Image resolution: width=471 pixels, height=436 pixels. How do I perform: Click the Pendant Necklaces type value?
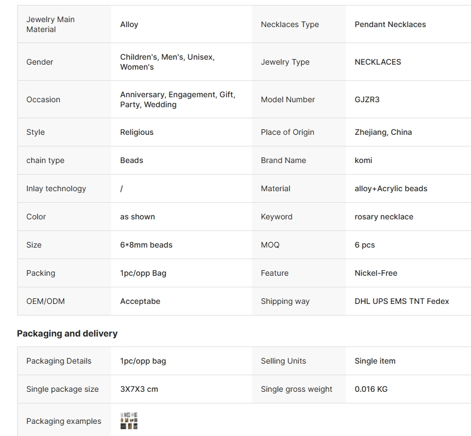(x=390, y=24)
